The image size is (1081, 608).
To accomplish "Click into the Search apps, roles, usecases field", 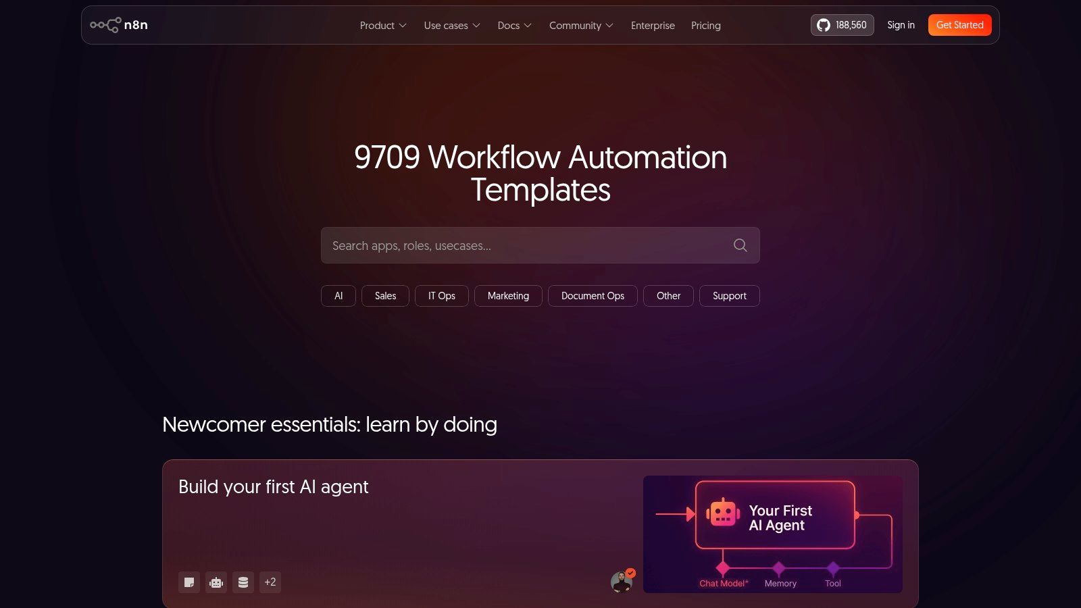I will [540, 245].
